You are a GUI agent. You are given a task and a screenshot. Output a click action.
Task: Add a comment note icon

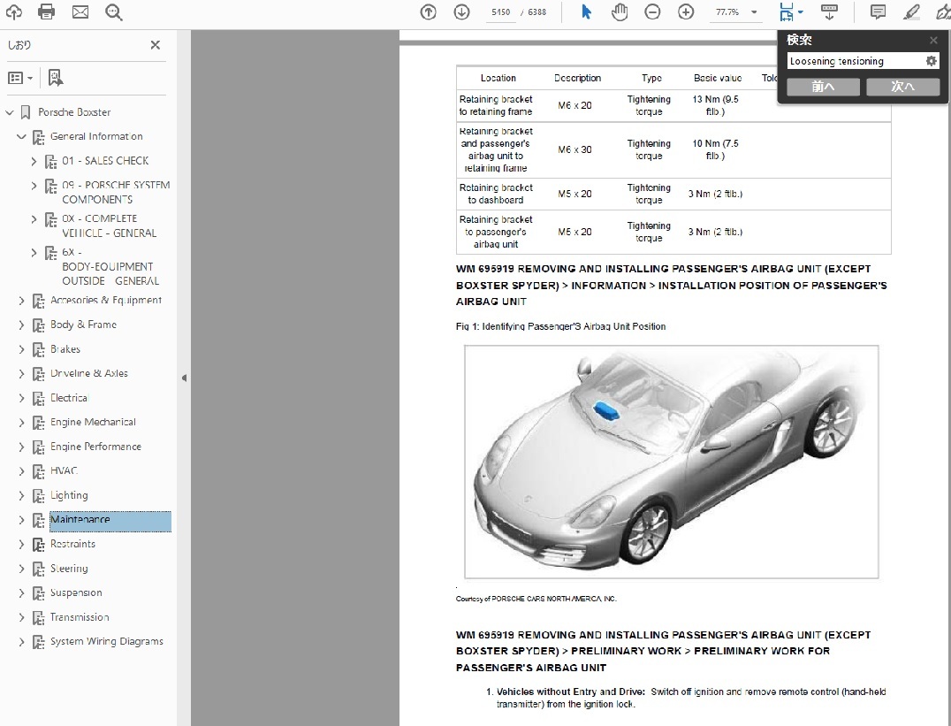click(878, 12)
